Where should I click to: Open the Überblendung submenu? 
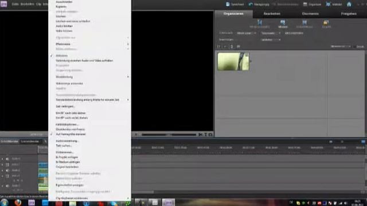point(89,77)
